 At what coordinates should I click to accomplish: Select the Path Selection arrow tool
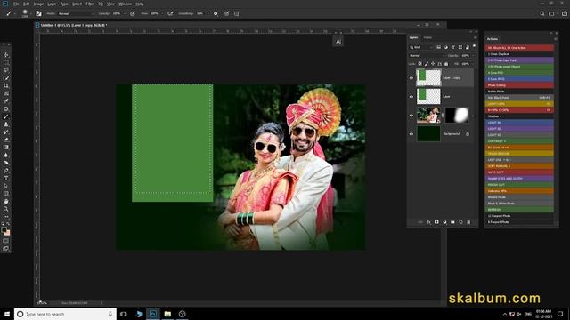point(6,186)
